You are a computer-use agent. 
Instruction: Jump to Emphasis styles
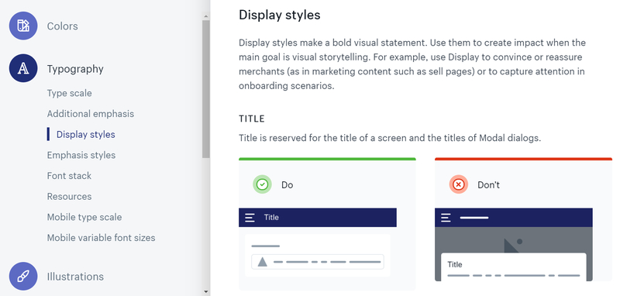(x=81, y=155)
